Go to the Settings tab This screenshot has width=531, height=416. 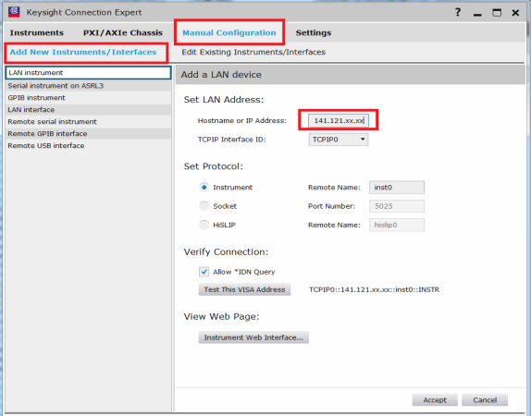pos(314,33)
